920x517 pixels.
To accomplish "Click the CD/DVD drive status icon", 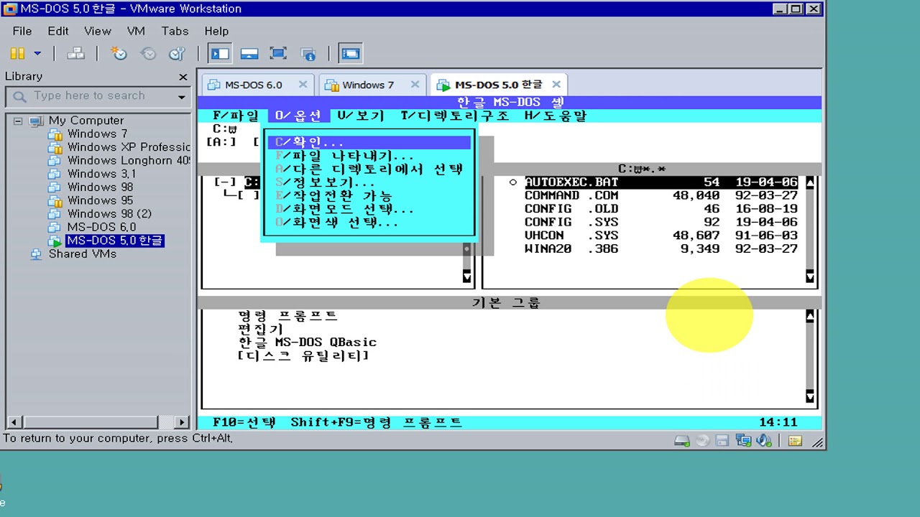I will point(703,440).
